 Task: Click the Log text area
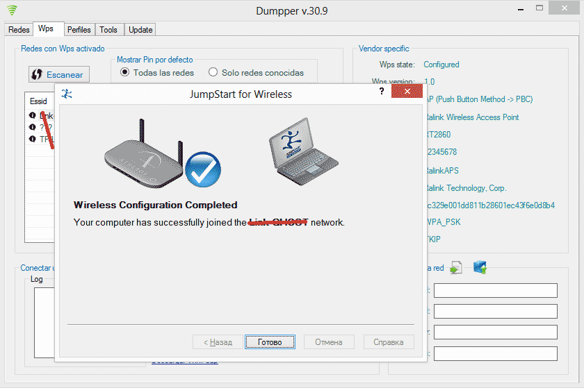(44, 323)
